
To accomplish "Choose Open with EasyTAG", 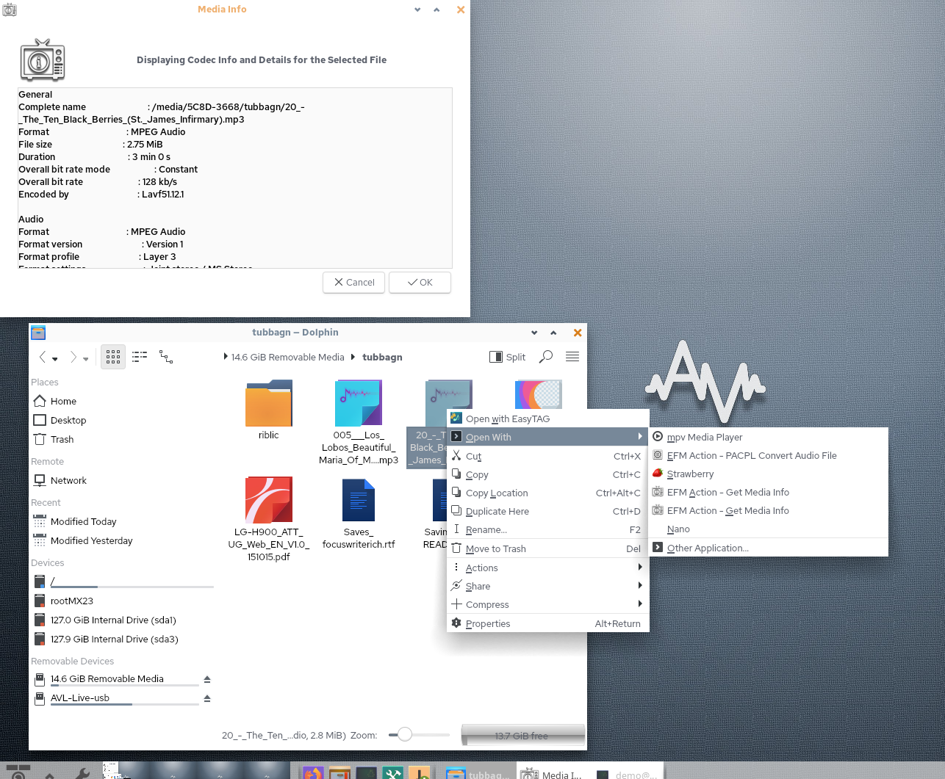I will click(x=547, y=419).
